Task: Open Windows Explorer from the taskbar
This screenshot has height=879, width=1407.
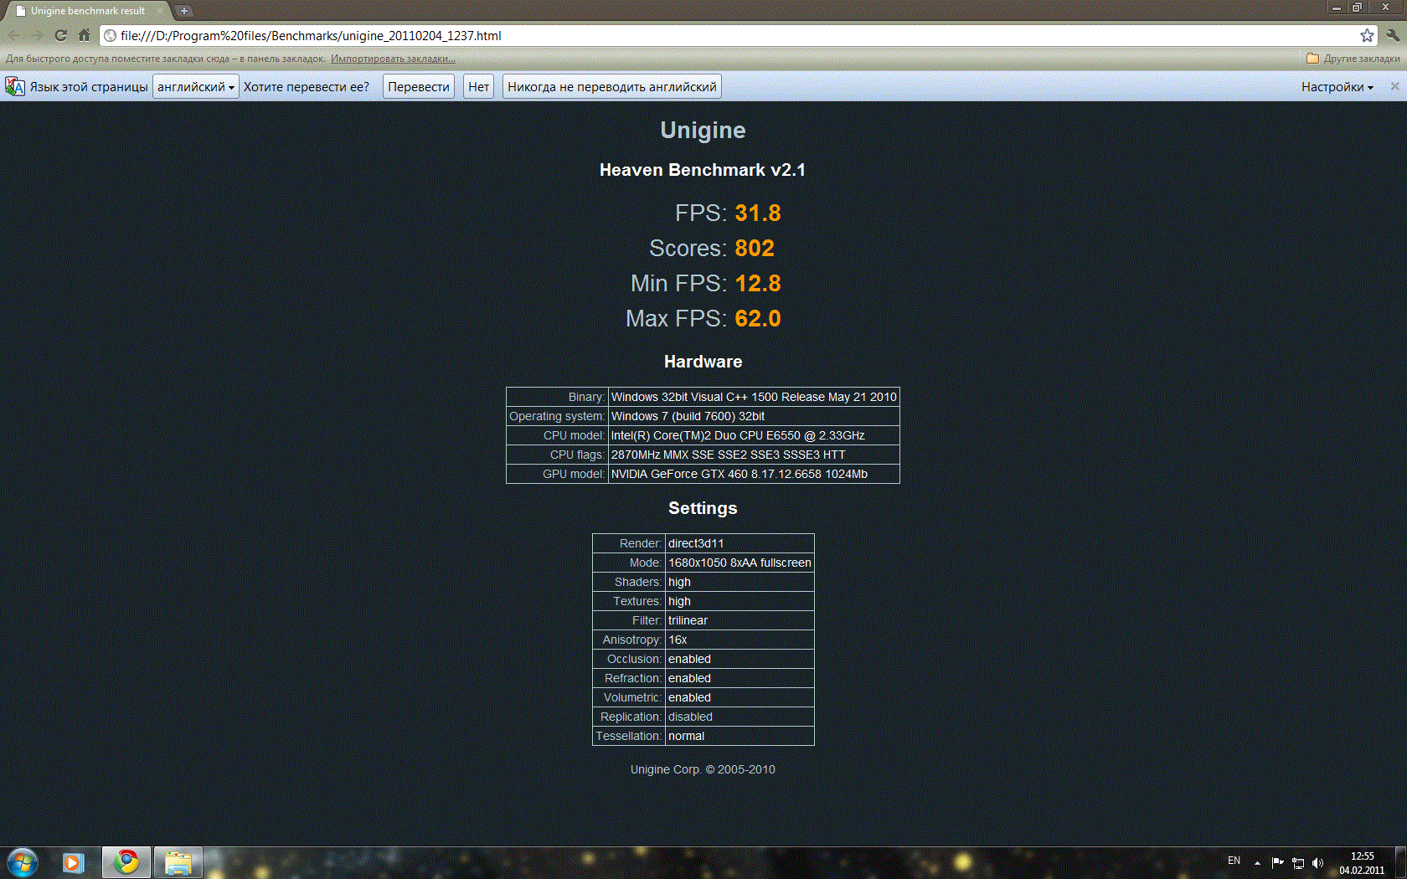Action: click(x=178, y=862)
